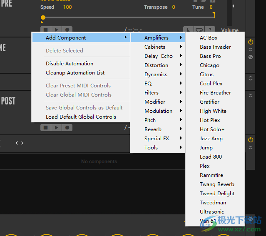Click collapse arrows icon below top power button
Screen dimensions: 266x236
[x=251, y=50]
